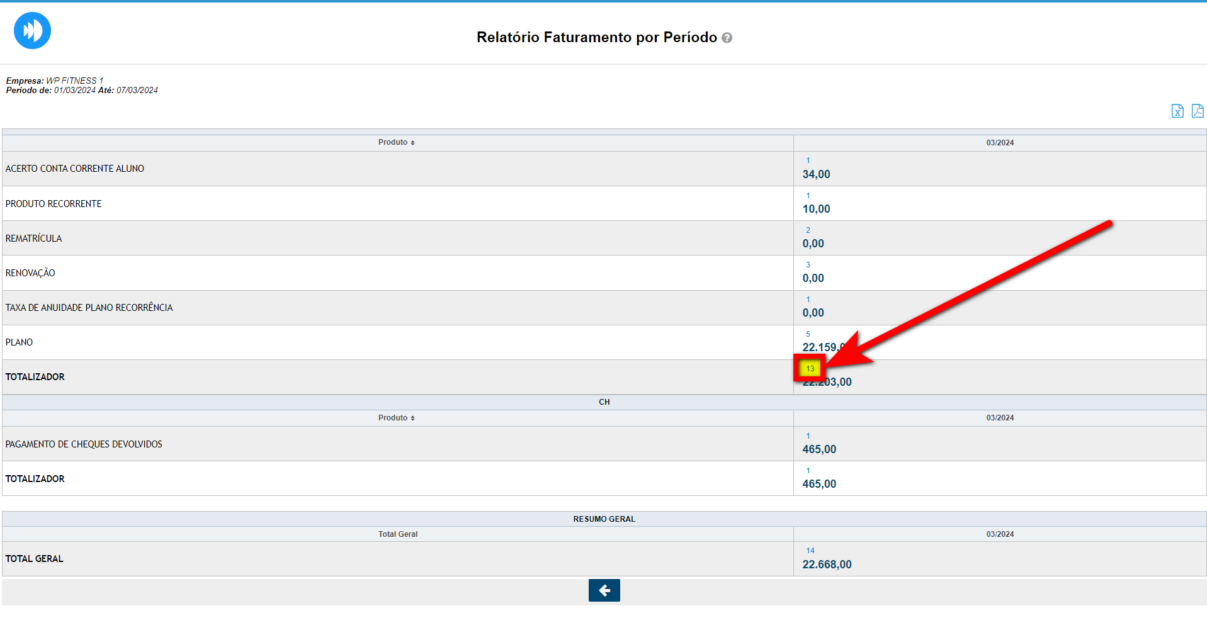This screenshot has width=1207, height=618.
Task: Sort first table by Produto column
Action: tap(397, 143)
